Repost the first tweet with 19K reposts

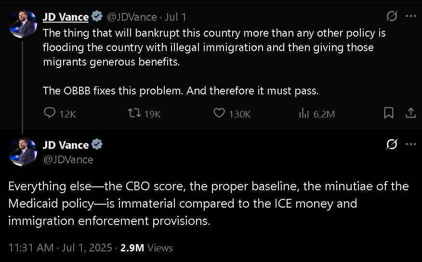[x=132, y=113]
